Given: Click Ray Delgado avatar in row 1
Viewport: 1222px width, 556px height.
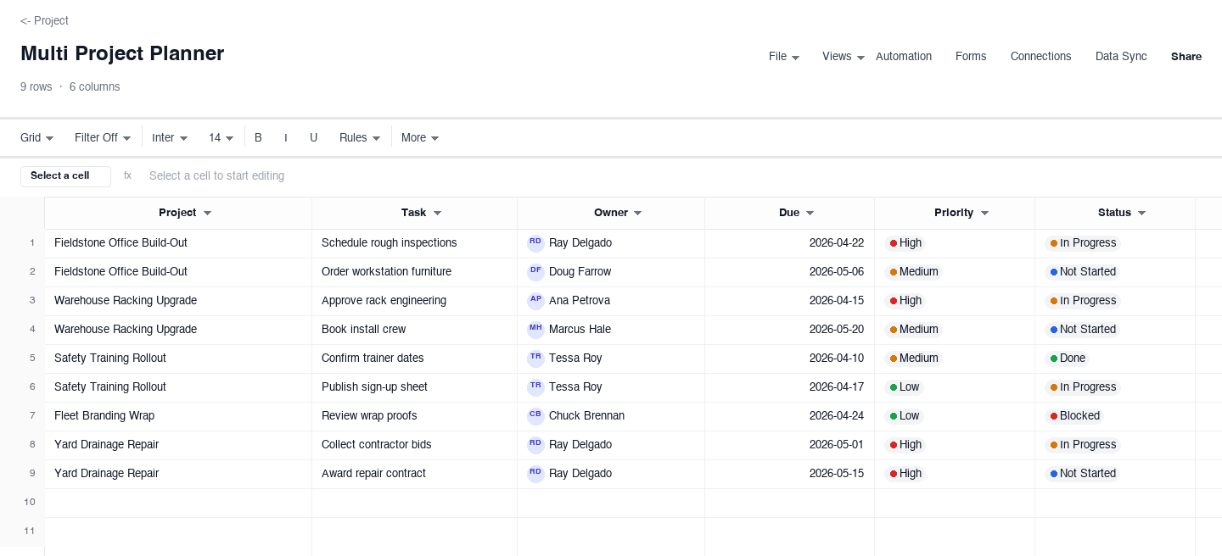Looking at the screenshot, I should pos(535,243).
